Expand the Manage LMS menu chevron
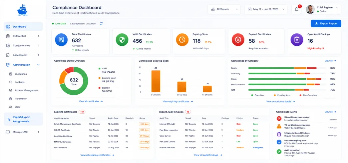 click(x=38, y=132)
